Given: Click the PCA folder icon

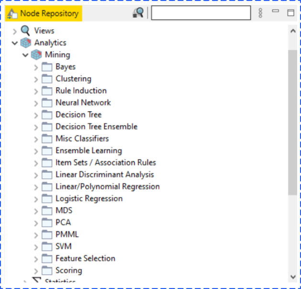Looking at the screenshot, I should (47, 222).
